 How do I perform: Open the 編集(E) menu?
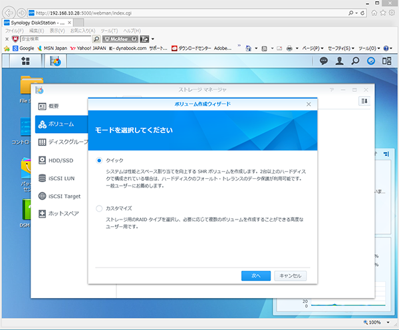click(37, 31)
